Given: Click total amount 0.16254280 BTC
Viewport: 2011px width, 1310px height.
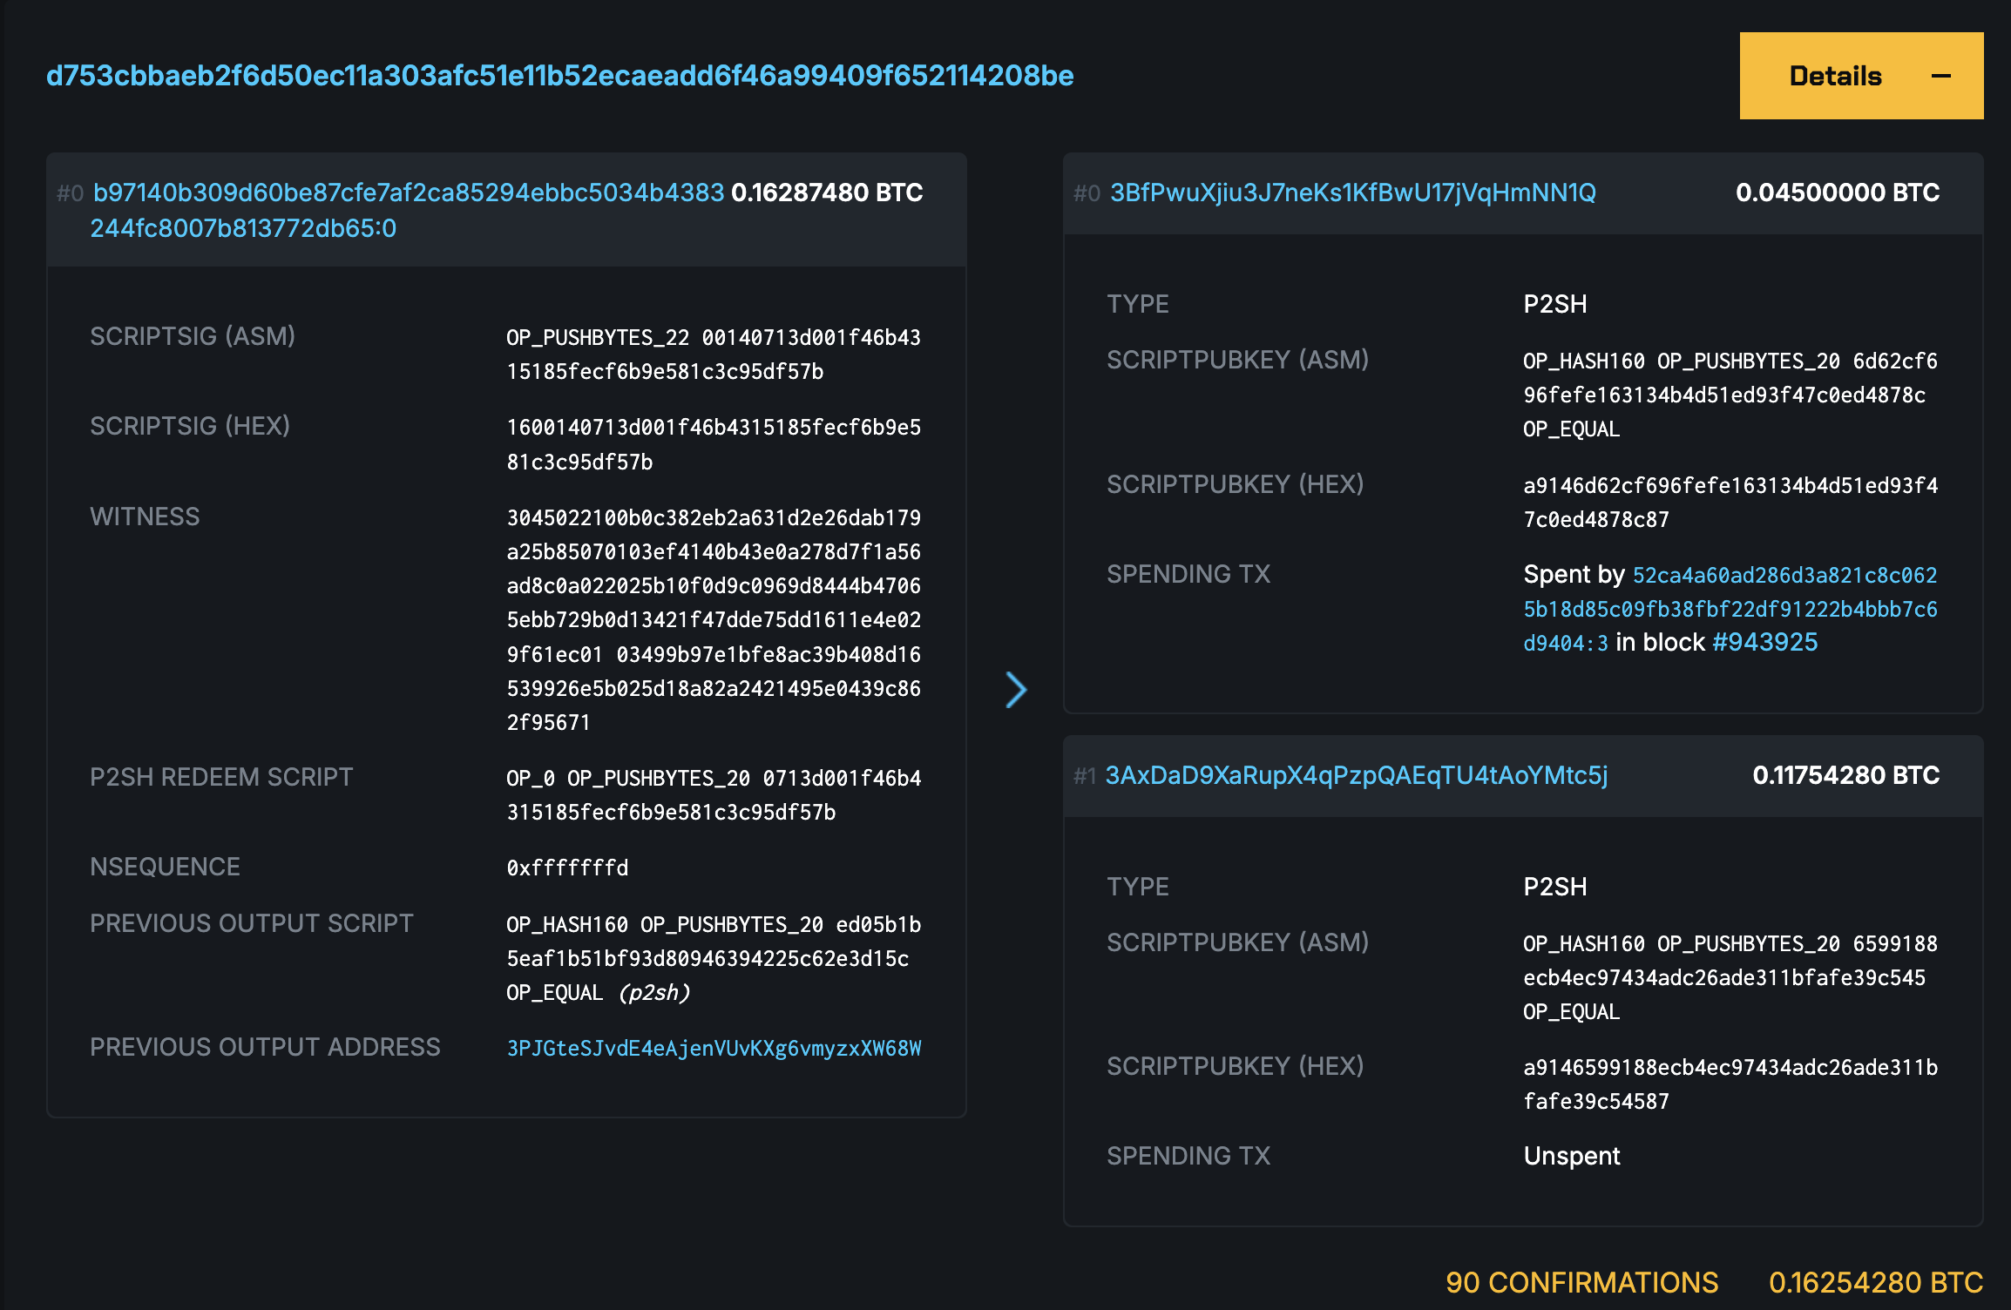Looking at the screenshot, I should coord(1876,1282).
